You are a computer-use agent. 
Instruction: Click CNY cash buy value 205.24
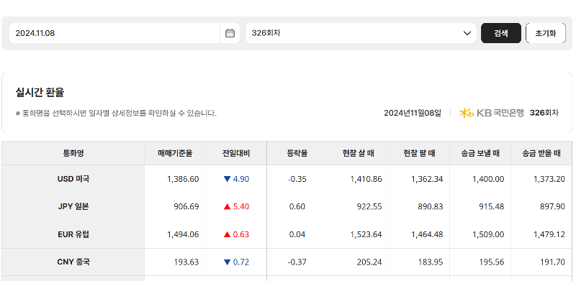click(x=369, y=262)
